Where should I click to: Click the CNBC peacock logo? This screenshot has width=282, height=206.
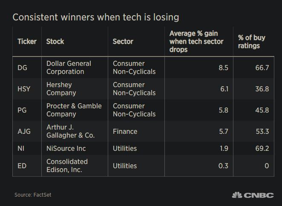coord(253,195)
